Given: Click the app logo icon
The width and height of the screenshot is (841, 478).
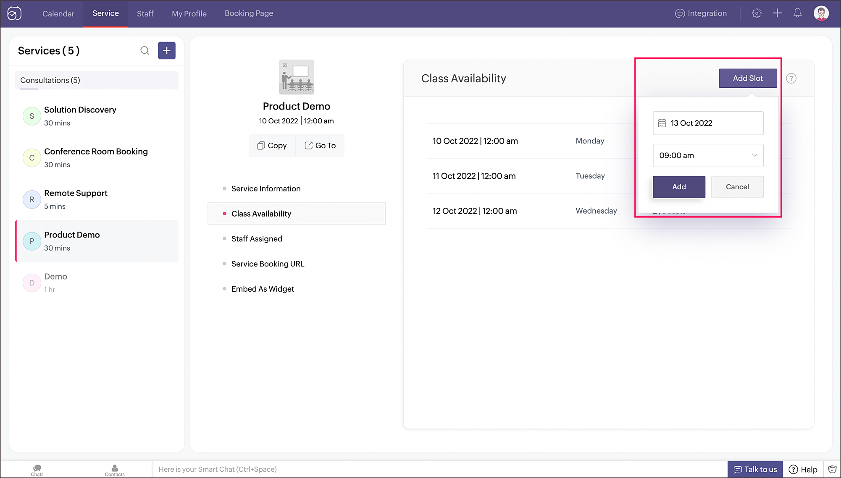Looking at the screenshot, I should coord(14,13).
